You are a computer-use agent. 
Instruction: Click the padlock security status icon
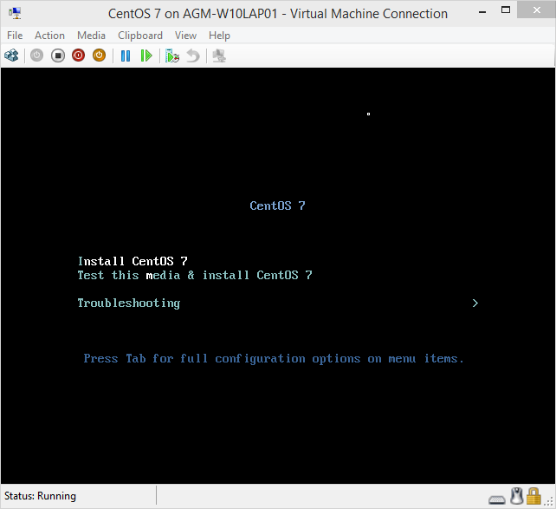click(x=533, y=496)
